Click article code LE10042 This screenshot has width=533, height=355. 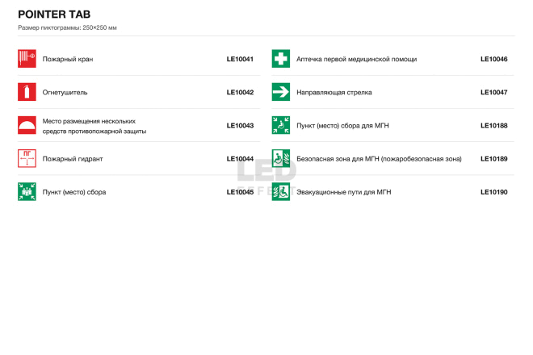(x=240, y=93)
